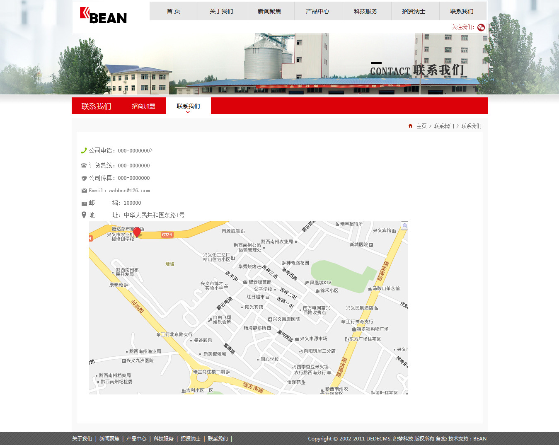Open the 首页 menu item

173,11
